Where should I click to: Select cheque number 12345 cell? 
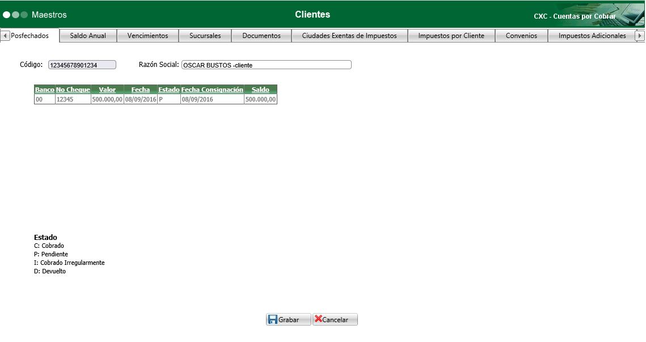point(73,99)
